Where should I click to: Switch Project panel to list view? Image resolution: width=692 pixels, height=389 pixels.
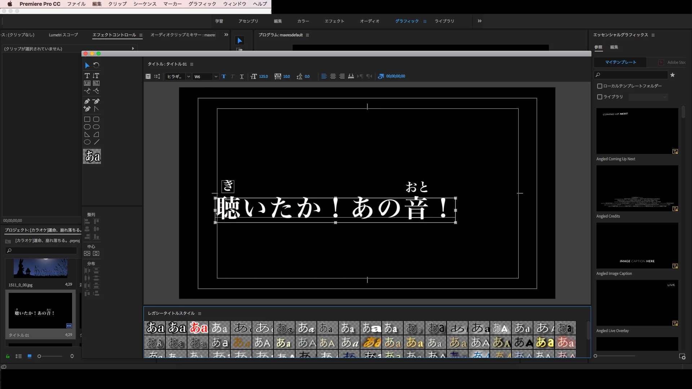[19, 356]
